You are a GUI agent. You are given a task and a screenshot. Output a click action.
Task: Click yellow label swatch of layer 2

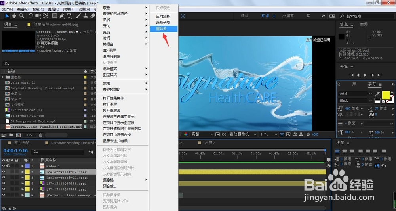coord(27,172)
